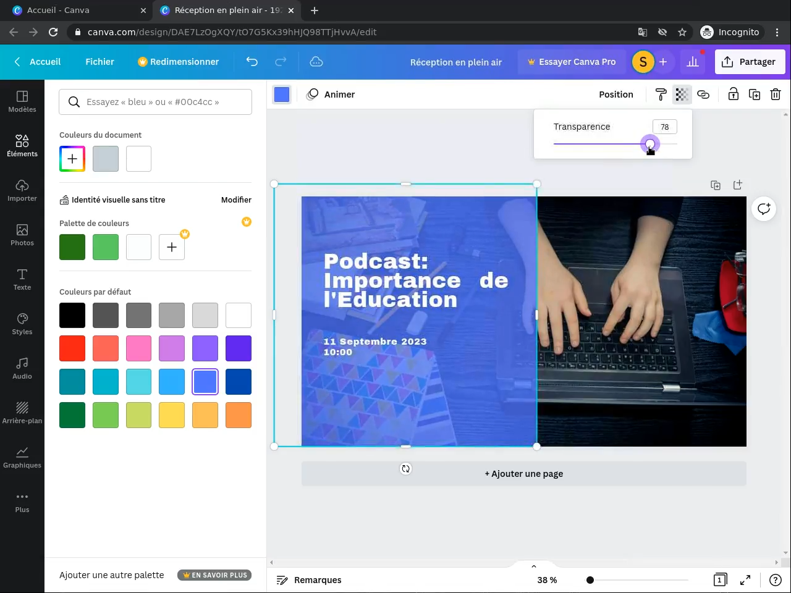Select the dark blue default color swatch

coord(239,382)
